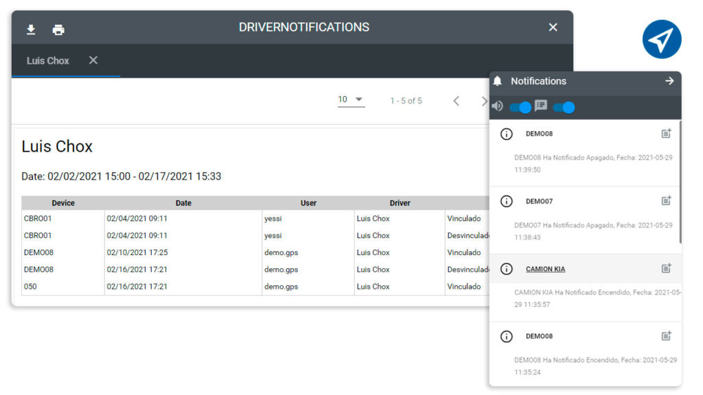
Task: Go to next page of results
Action: (x=484, y=101)
